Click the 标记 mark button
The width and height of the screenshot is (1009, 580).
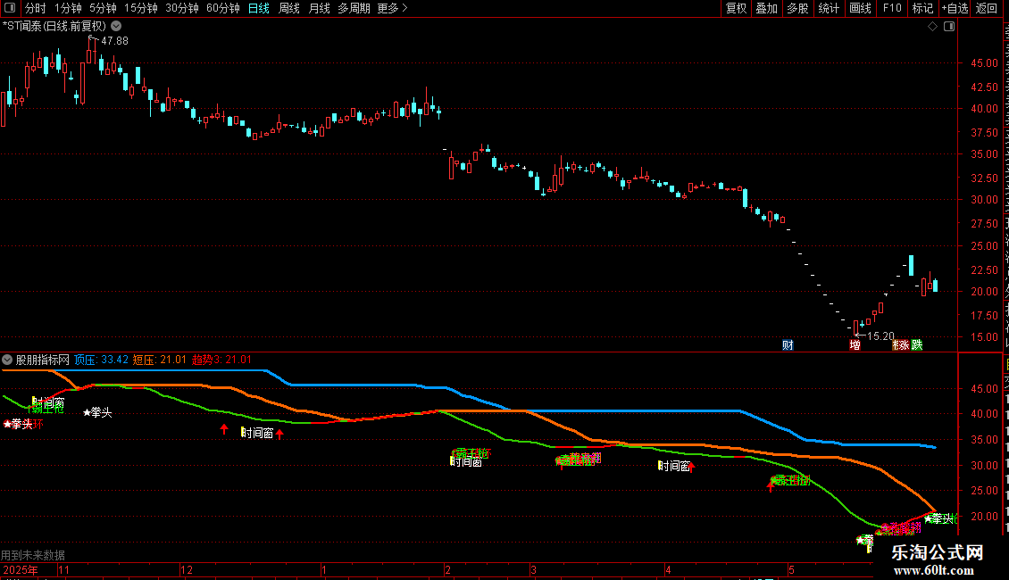pyautogui.click(x=922, y=8)
